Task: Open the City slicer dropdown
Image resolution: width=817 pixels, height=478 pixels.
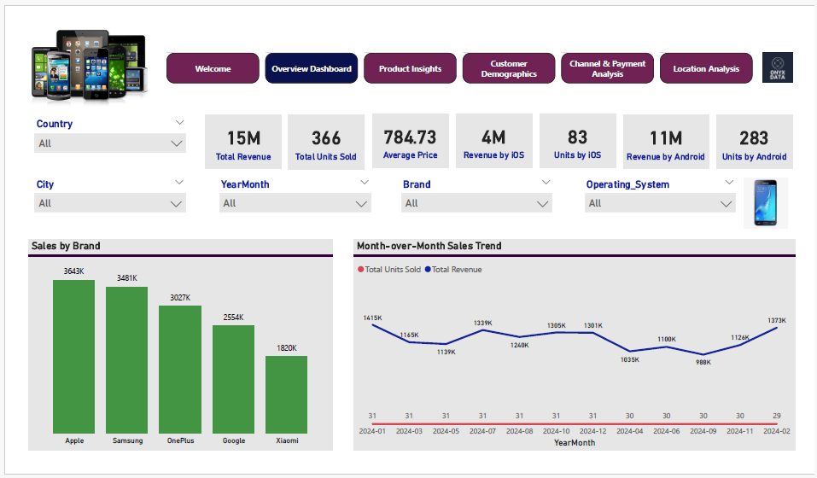Action: click(110, 203)
